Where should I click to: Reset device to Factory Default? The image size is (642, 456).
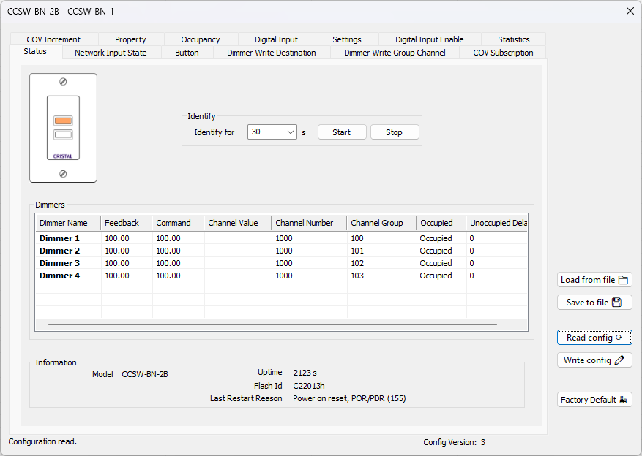[594, 400]
